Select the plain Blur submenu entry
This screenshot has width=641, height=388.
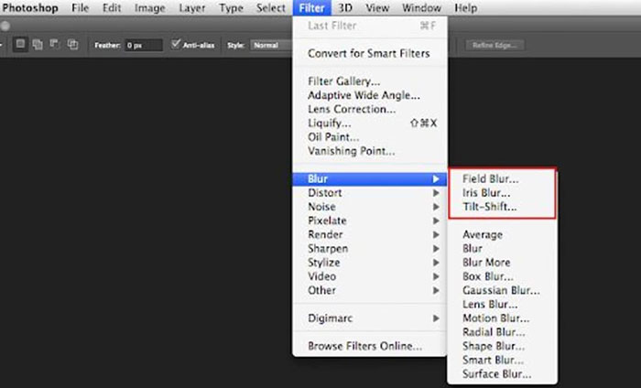(503, 248)
